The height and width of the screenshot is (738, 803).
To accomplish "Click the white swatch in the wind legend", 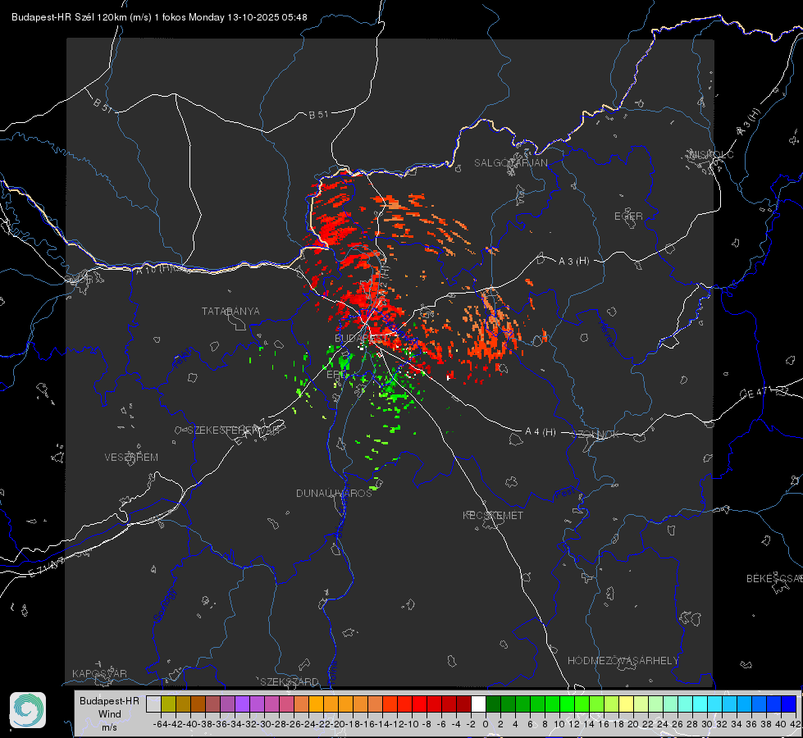I will tap(478, 704).
